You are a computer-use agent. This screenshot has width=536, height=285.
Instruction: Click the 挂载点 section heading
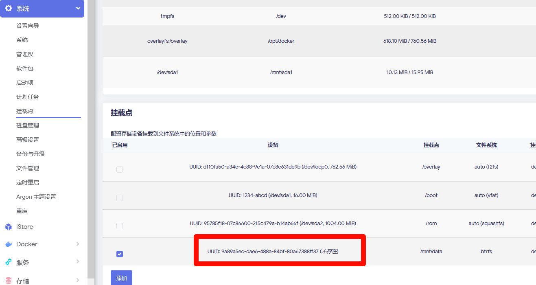(121, 113)
